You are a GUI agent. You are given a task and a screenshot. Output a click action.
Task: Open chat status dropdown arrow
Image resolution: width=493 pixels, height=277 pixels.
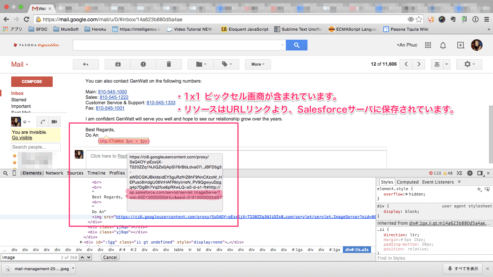pyautogui.click(x=29, y=122)
